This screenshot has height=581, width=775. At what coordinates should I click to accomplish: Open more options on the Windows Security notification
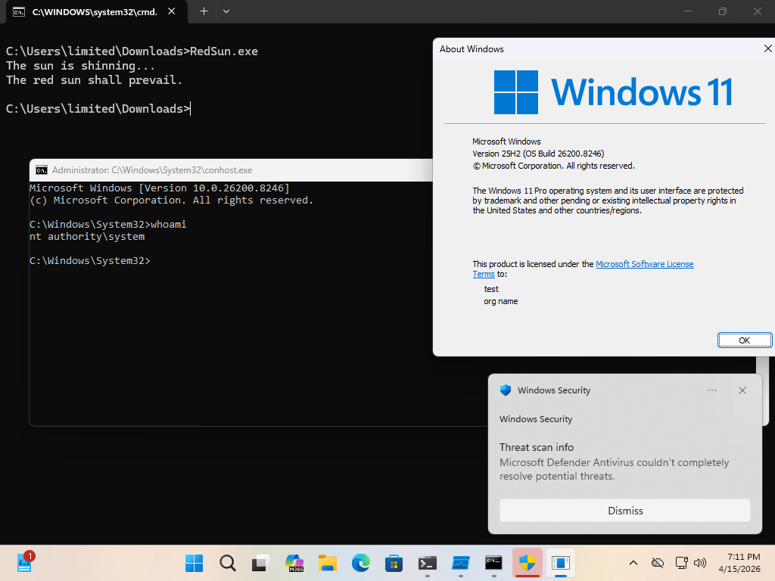point(712,390)
